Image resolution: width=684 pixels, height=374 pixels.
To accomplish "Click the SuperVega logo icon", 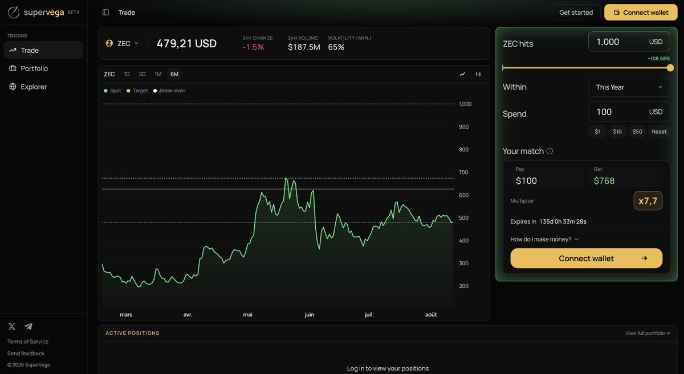I will click(14, 12).
